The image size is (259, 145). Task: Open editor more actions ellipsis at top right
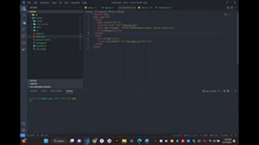[236, 8]
